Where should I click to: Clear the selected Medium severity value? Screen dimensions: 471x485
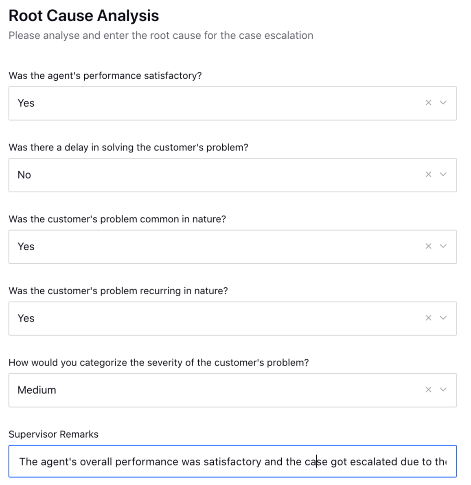[428, 390]
